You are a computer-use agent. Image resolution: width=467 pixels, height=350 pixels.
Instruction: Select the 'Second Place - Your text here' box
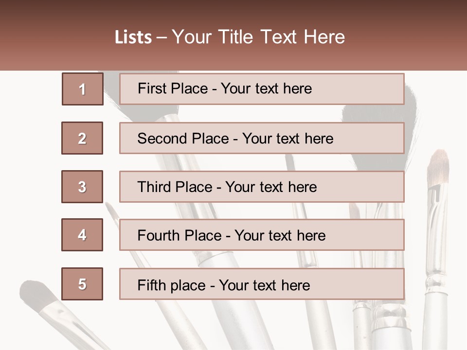click(262, 138)
